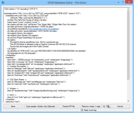Click the coverpage.xhtml item line

tap(41, 64)
